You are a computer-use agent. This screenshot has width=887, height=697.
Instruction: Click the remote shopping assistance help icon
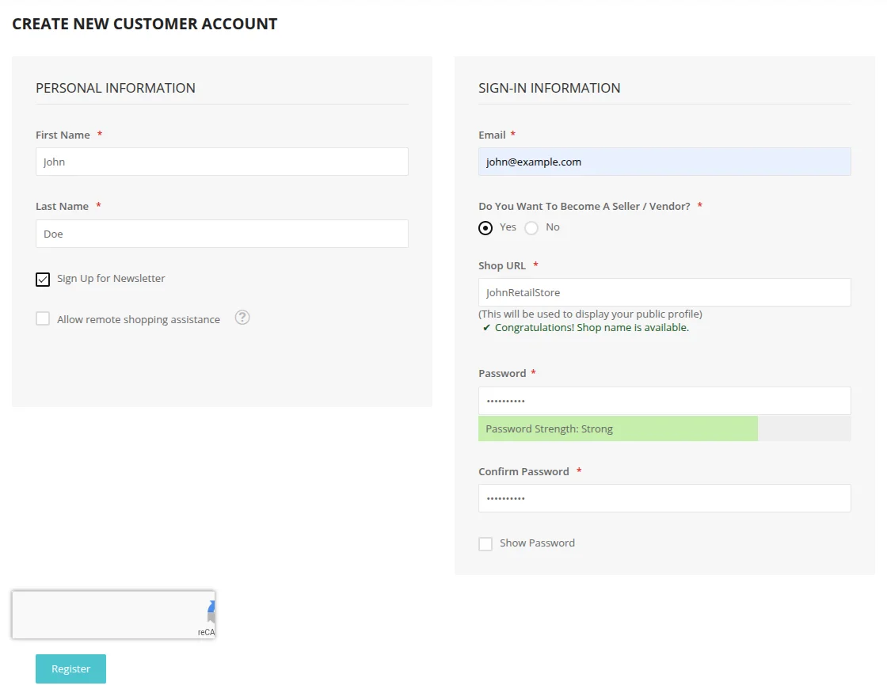pyautogui.click(x=242, y=317)
